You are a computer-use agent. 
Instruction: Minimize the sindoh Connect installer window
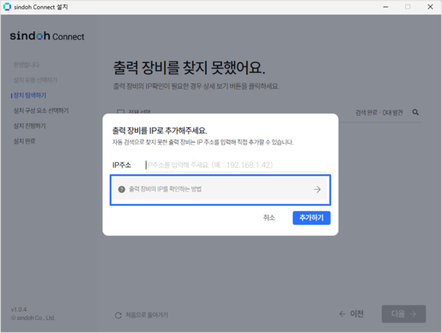coord(386,7)
